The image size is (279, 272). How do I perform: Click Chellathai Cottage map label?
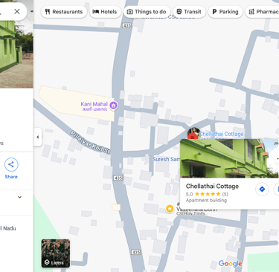pyautogui.click(x=222, y=134)
